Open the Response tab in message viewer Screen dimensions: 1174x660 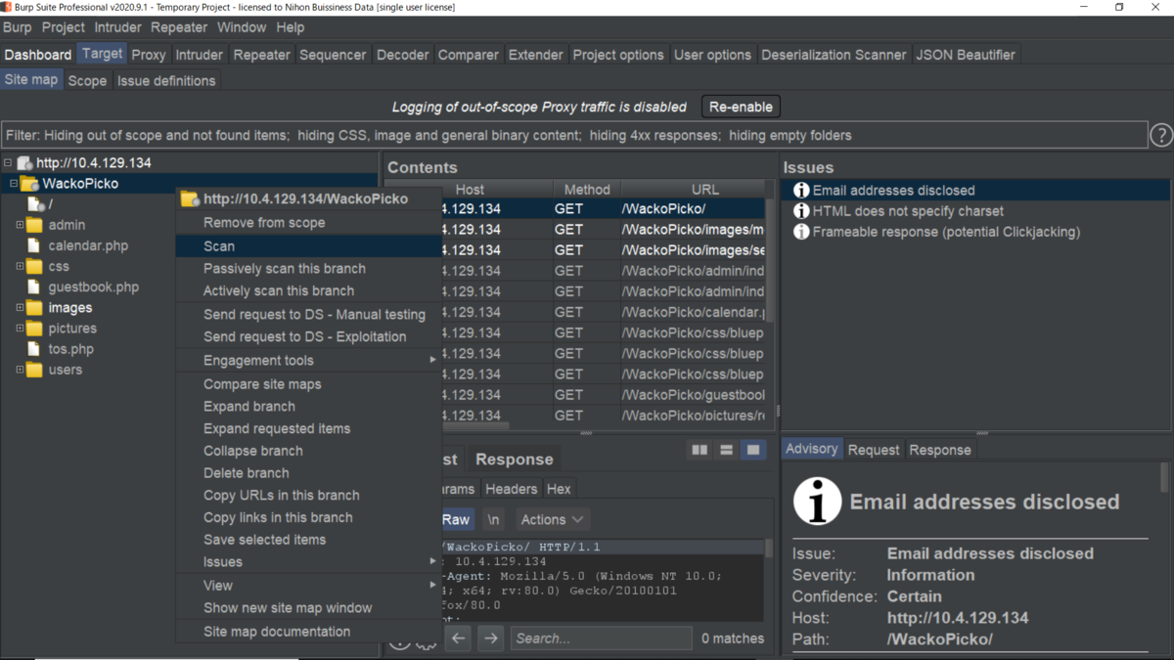[515, 460]
